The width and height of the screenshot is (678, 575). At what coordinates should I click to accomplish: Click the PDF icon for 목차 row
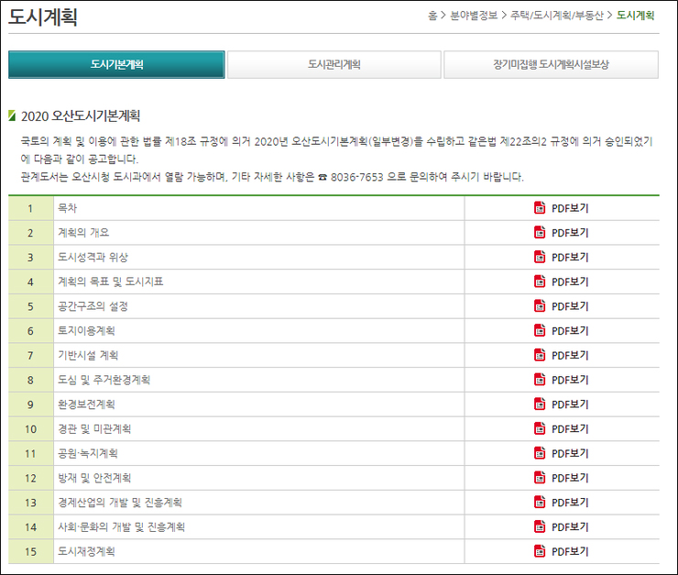(540, 208)
